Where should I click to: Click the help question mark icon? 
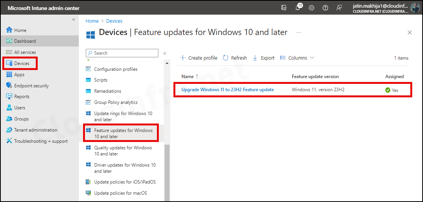(325, 8)
